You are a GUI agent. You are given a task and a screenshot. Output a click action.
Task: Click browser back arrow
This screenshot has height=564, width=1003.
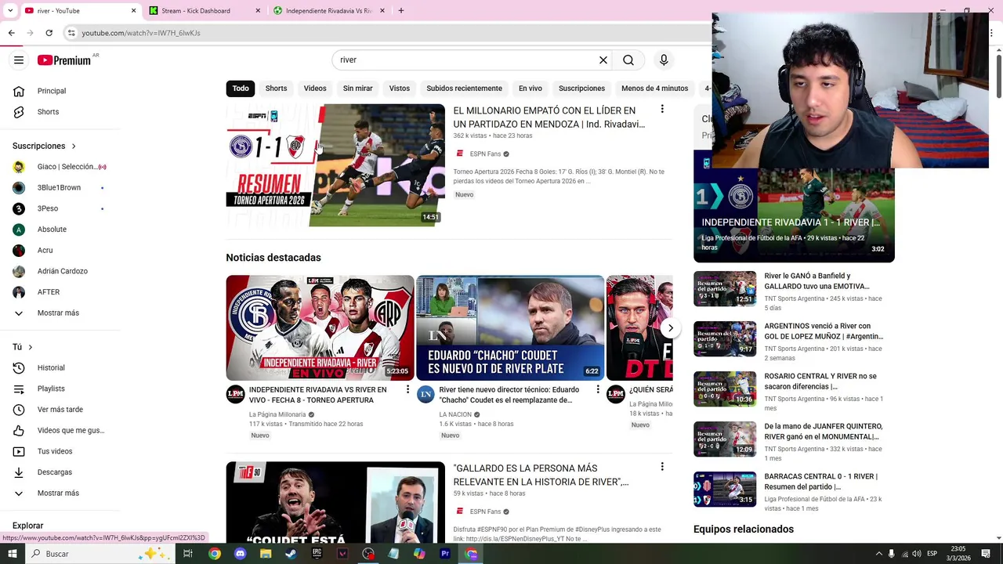pos(11,33)
